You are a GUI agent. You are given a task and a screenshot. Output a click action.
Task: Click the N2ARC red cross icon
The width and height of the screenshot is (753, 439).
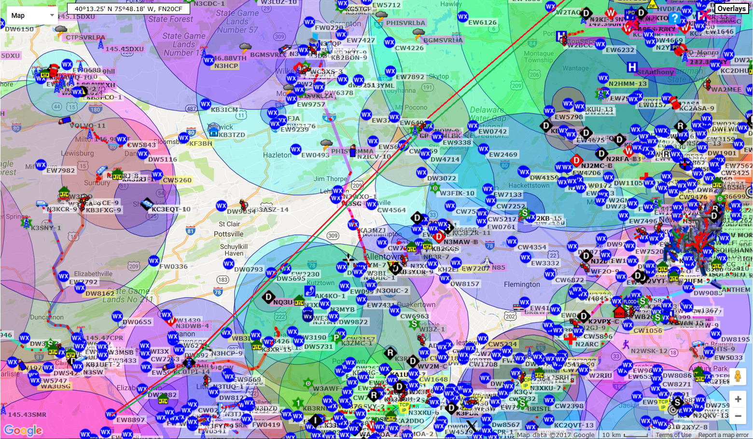[x=570, y=339]
